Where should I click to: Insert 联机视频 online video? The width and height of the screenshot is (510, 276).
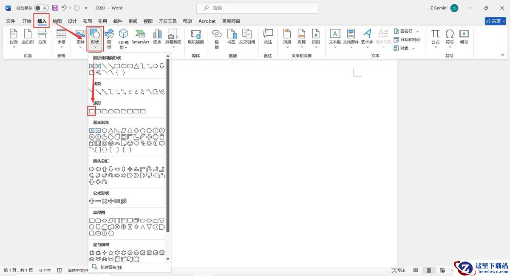coord(196,37)
